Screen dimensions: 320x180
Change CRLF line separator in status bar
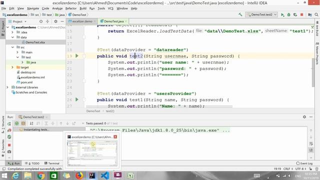(288, 169)
